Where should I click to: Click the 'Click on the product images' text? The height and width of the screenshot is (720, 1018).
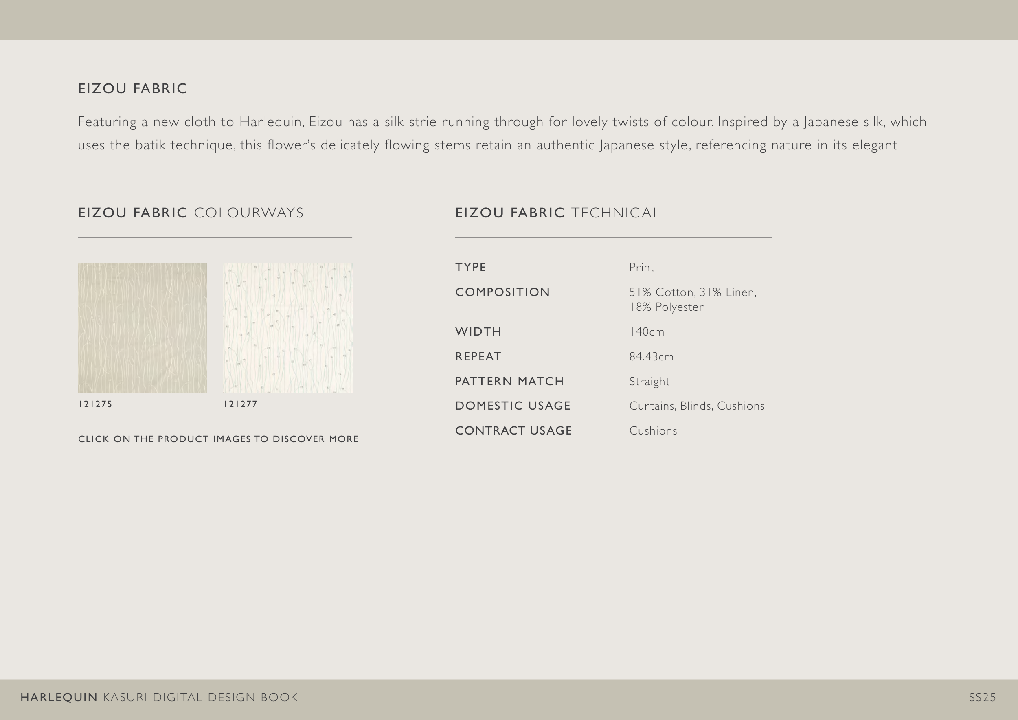[218, 439]
